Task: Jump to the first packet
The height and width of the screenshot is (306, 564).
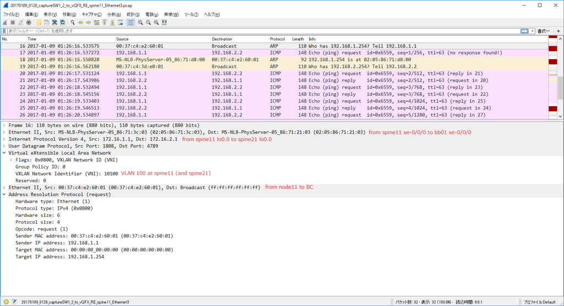Action: 104,23
